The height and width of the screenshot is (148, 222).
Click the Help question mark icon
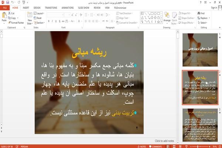point(201,3)
